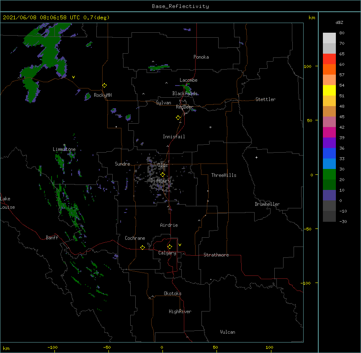Click the yellow diamond marker near RockyMH
This screenshot has width=361, height=353.
coord(104,86)
